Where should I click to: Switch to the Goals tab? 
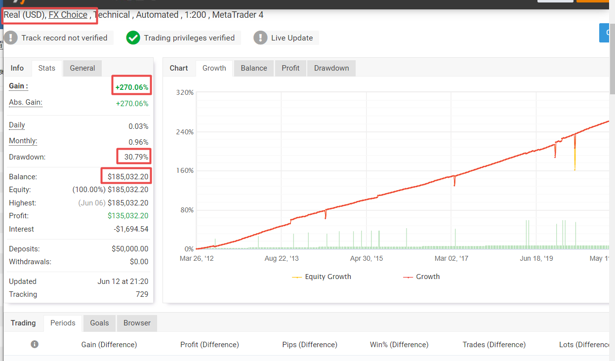coord(99,323)
